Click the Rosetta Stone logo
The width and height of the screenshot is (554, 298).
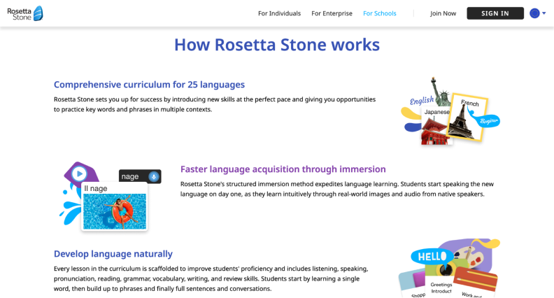click(x=25, y=13)
